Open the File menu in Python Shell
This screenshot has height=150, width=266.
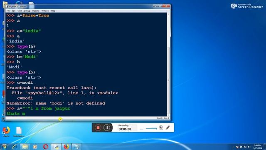click(x=8, y=11)
